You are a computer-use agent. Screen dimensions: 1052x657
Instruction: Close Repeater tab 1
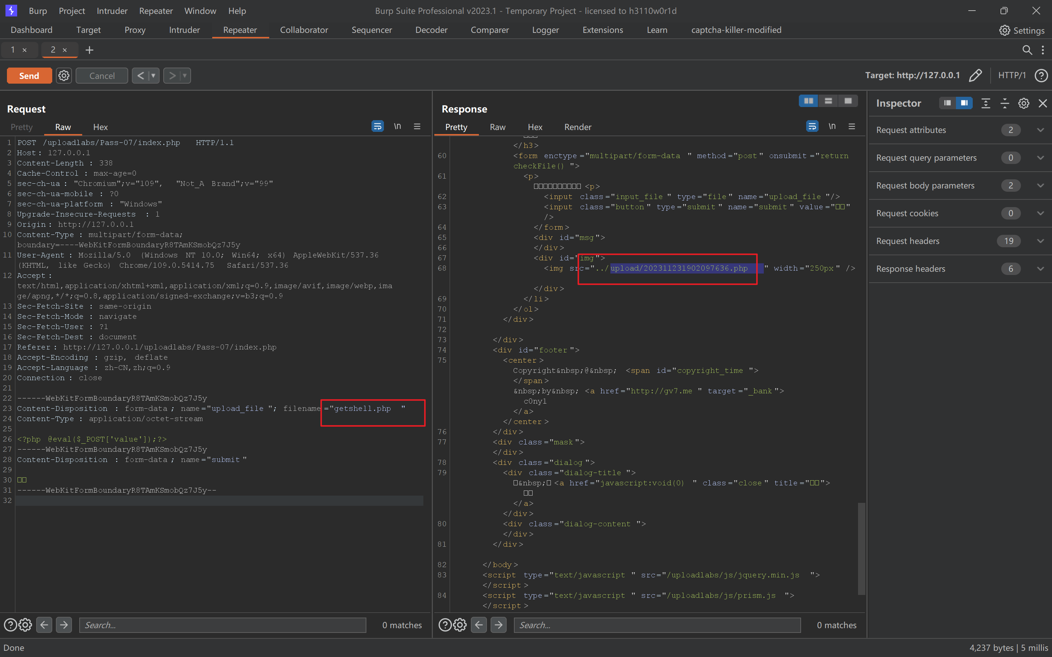(25, 50)
